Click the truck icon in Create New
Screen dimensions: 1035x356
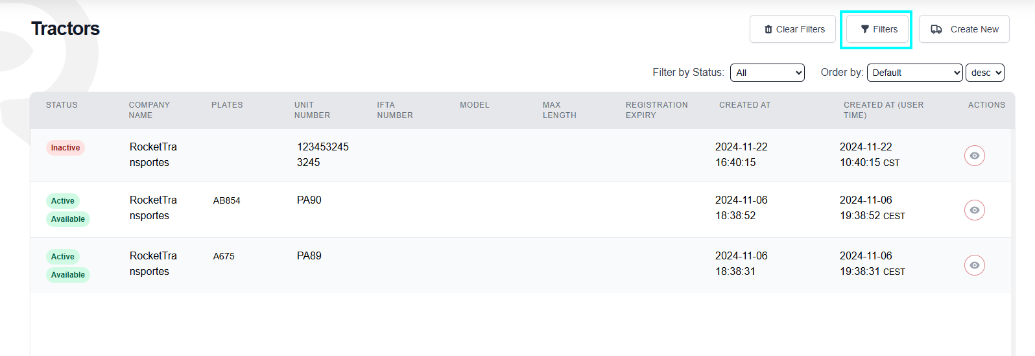coord(936,29)
